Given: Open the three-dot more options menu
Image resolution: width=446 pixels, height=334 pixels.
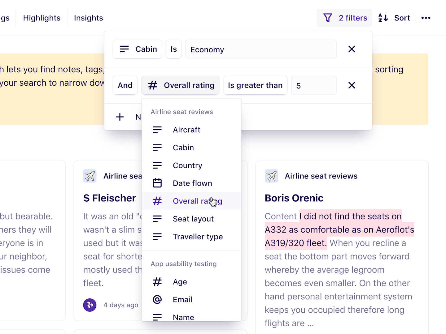Looking at the screenshot, I should click(x=426, y=18).
